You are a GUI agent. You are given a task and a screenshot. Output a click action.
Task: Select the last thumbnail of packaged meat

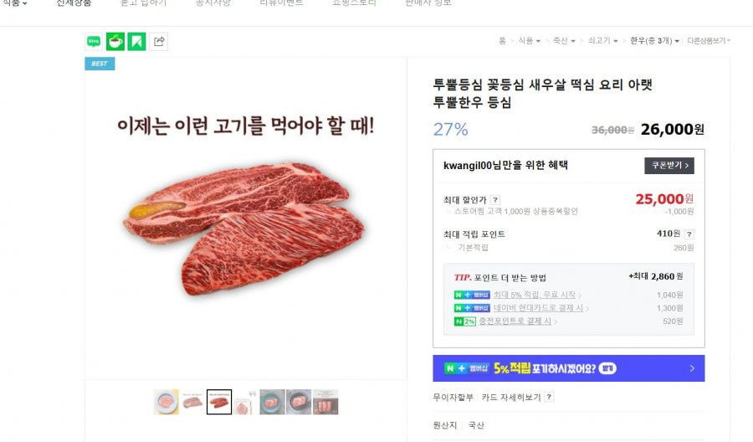click(325, 402)
